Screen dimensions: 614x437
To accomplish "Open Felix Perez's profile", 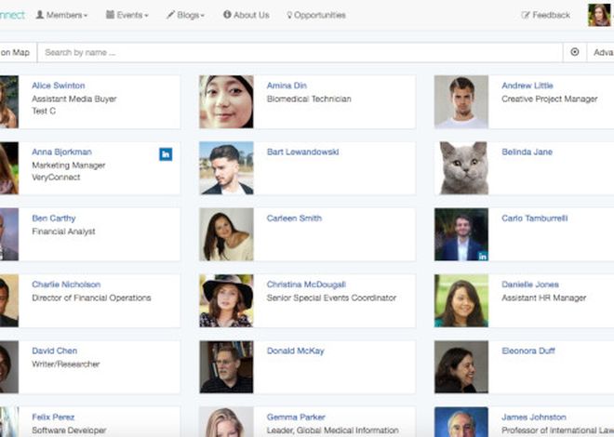I will pyautogui.click(x=53, y=417).
